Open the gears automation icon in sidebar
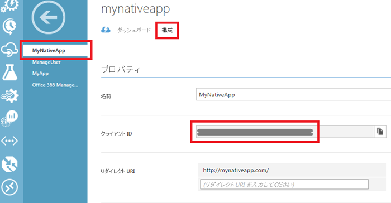 9,6
